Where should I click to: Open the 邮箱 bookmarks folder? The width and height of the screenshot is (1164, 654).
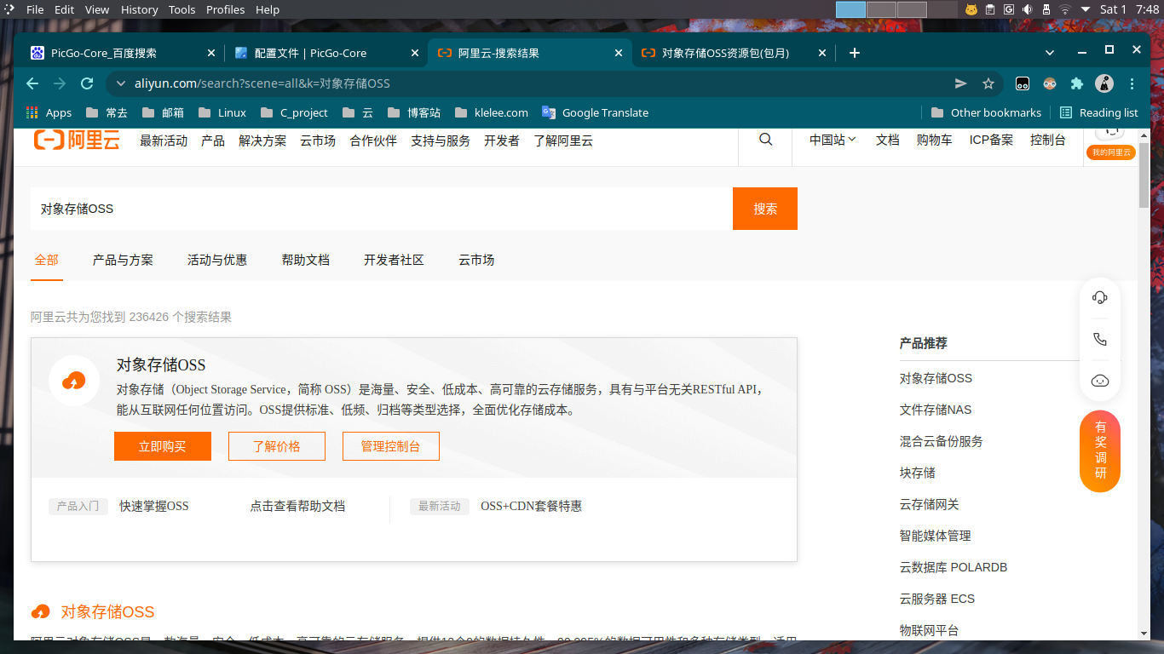tap(163, 112)
